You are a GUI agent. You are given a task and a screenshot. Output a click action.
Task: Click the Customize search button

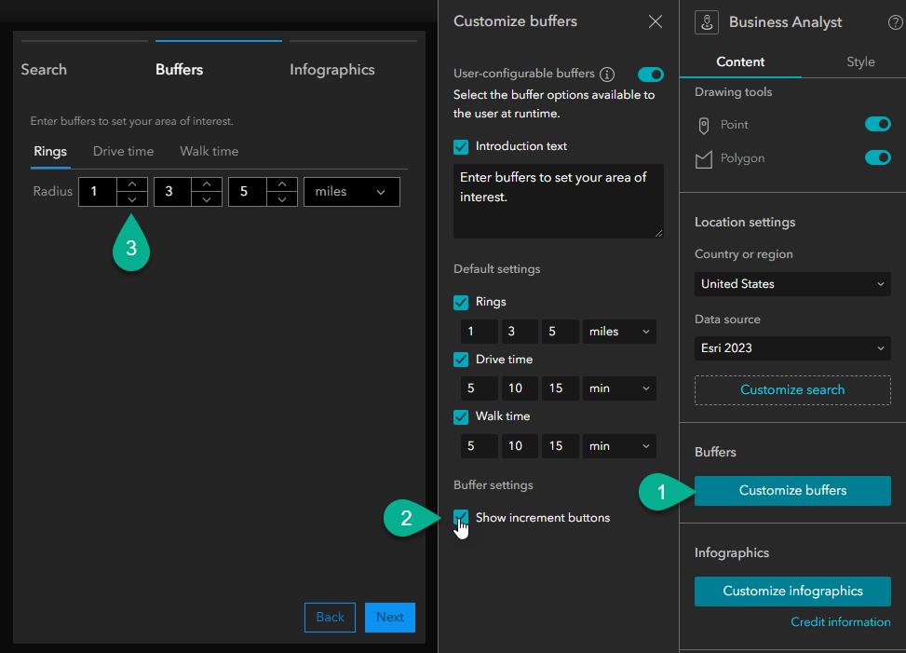[x=791, y=389]
